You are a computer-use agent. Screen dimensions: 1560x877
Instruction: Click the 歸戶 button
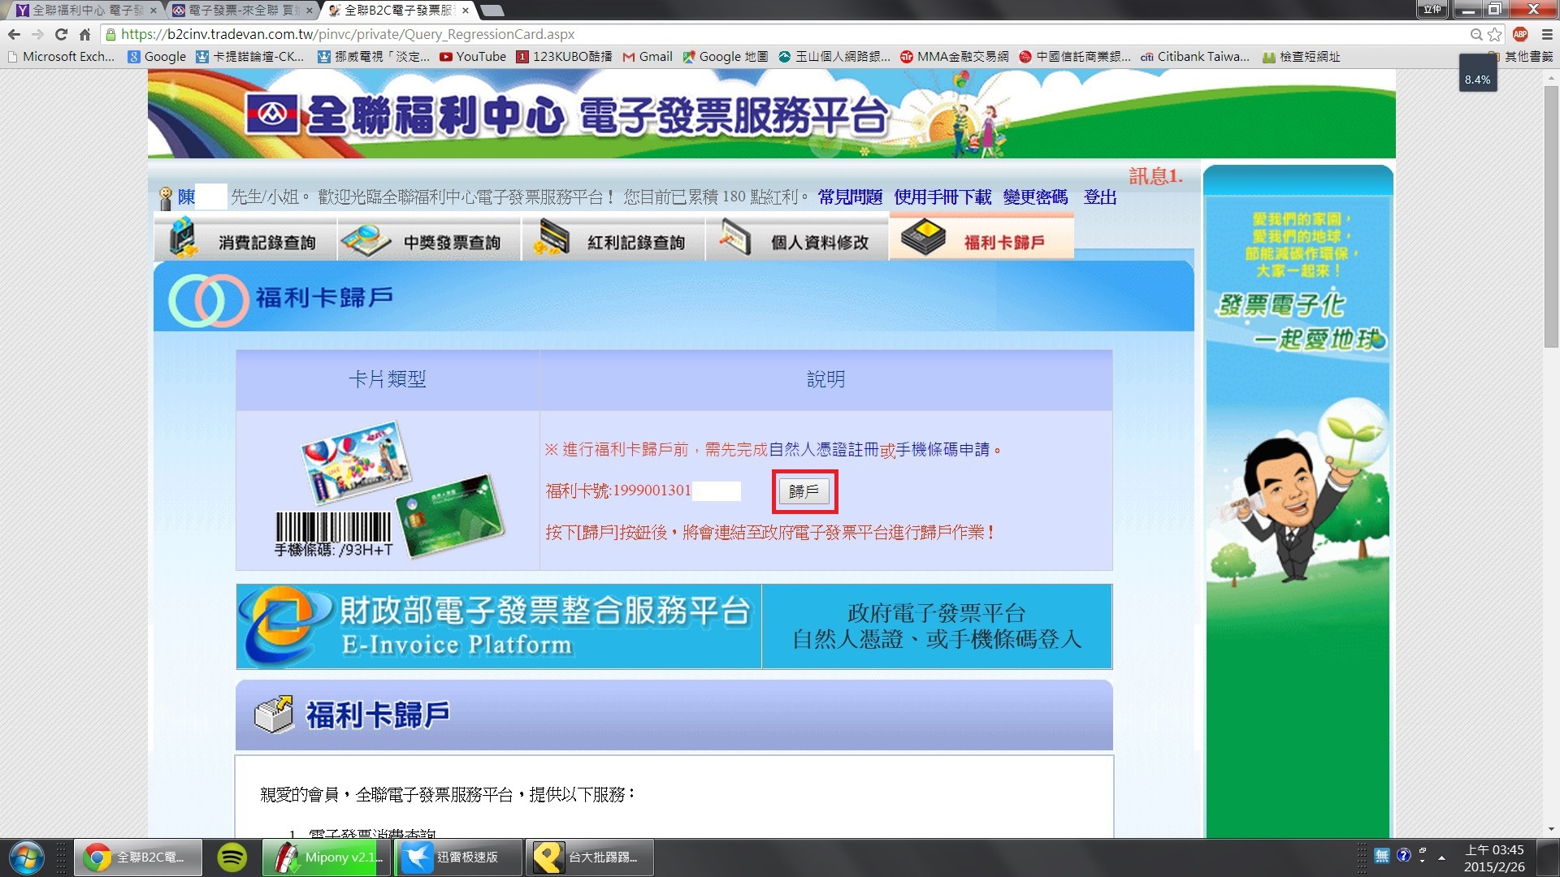804,491
